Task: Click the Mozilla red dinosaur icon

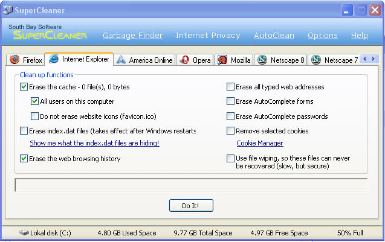Action: (x=222, y=60)
